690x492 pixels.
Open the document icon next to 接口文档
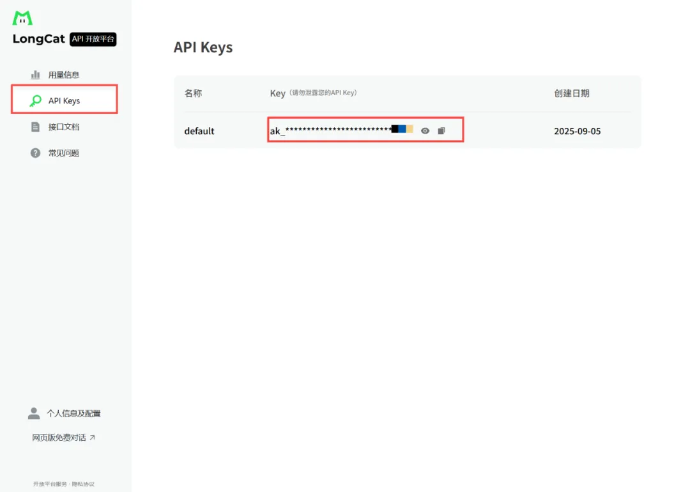pyautogui.click(x=36, y=127)
